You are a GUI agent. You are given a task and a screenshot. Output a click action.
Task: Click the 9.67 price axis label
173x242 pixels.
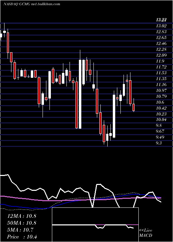tap(160, 131)
